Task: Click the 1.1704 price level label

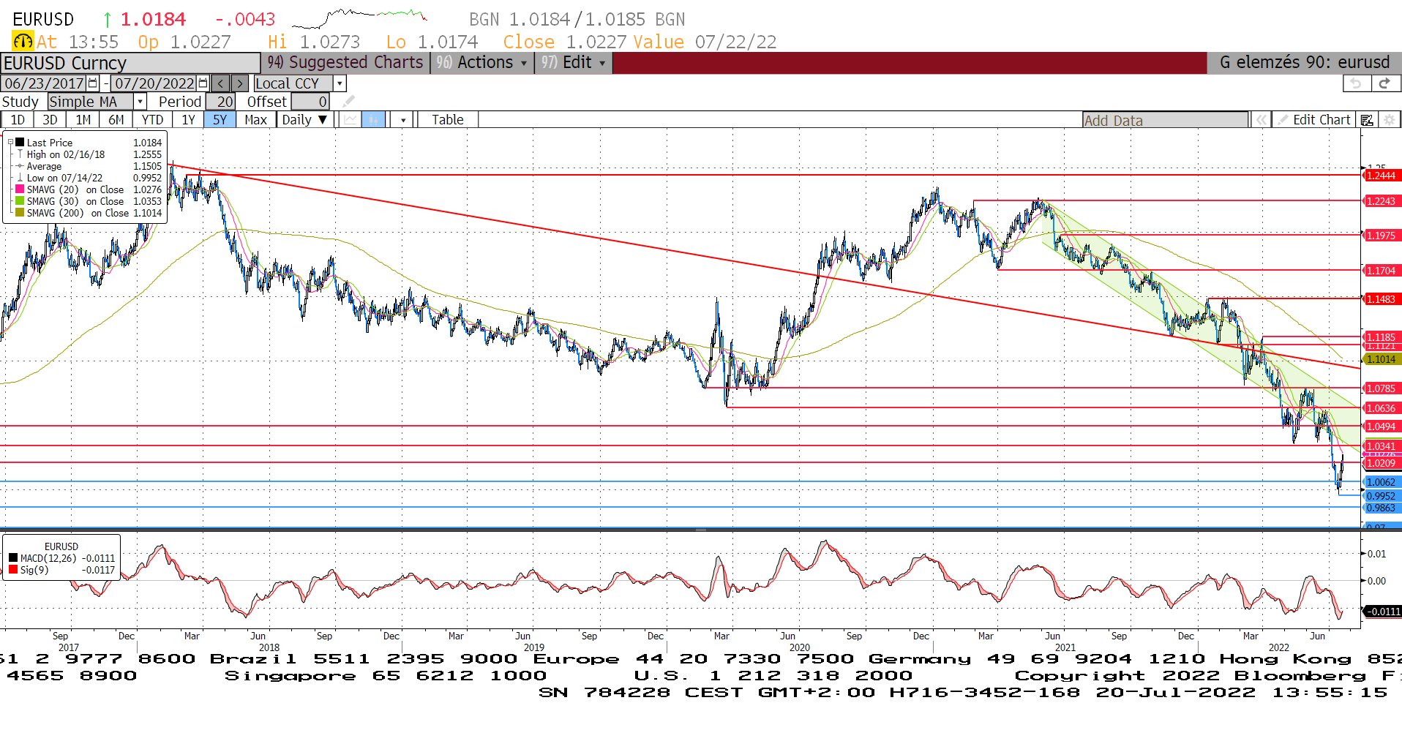Action: (1382, 271)
